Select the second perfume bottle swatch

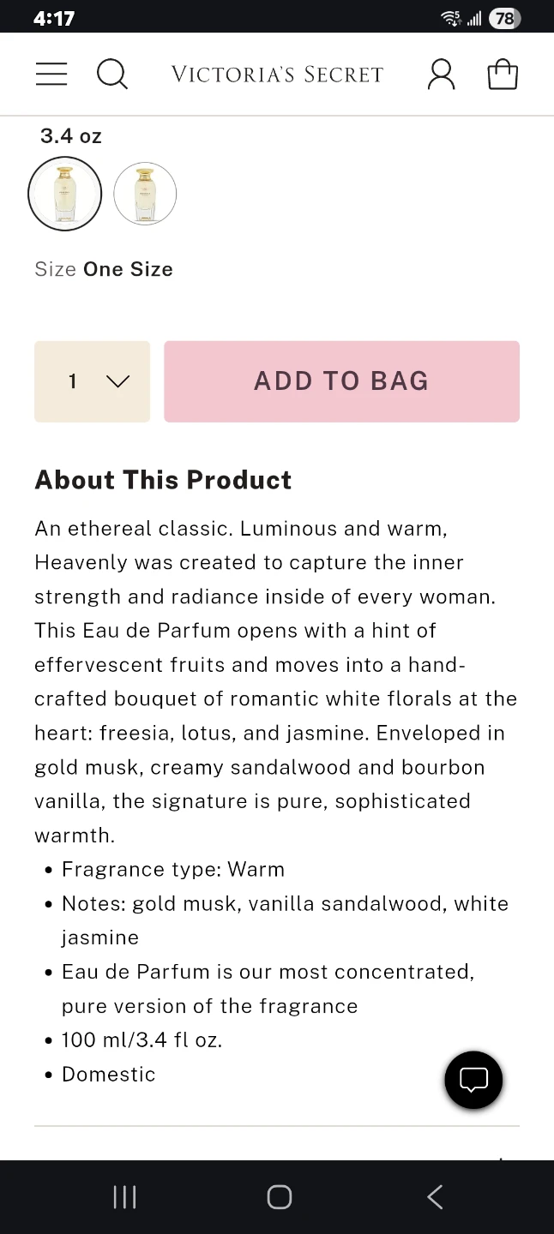145,194
